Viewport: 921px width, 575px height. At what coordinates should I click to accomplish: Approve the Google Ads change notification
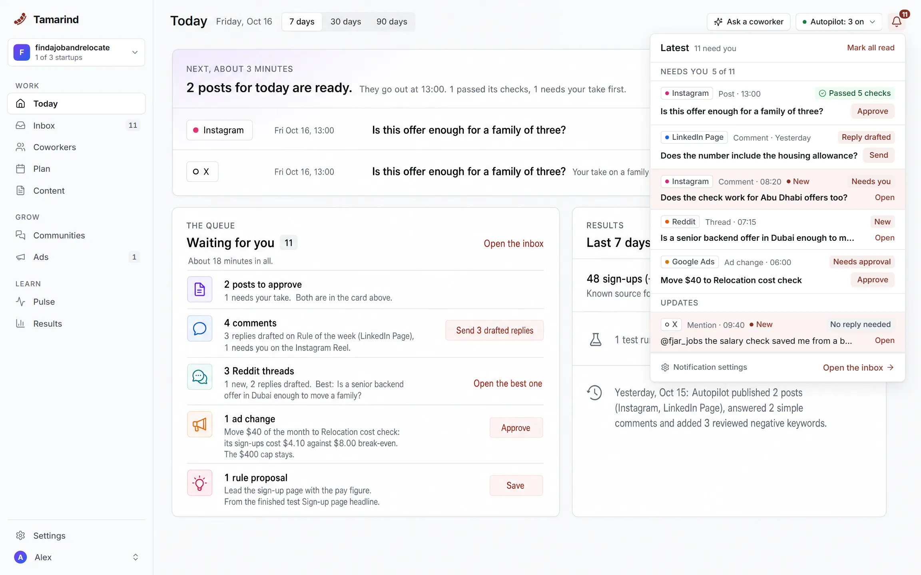tap(873, 280)
